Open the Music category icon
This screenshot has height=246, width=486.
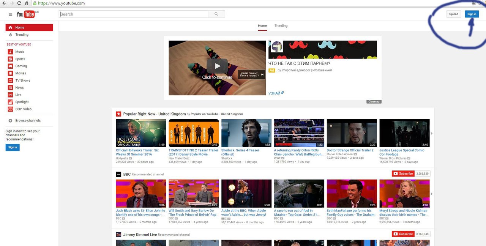click(11, 52)
